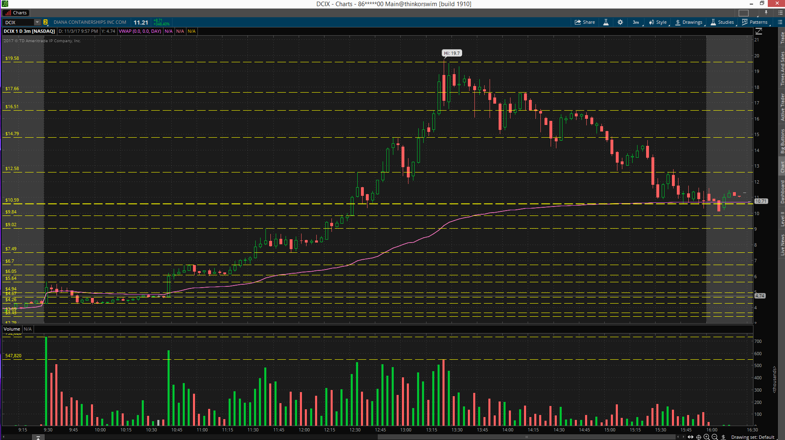785x440 pixels.
Task: Click the Hi: 19.7 price bubble
Action: click(x=452, y=53)
